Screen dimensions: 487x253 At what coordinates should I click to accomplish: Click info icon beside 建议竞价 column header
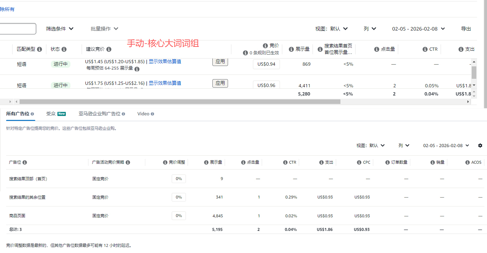click(x=109, y=49)
